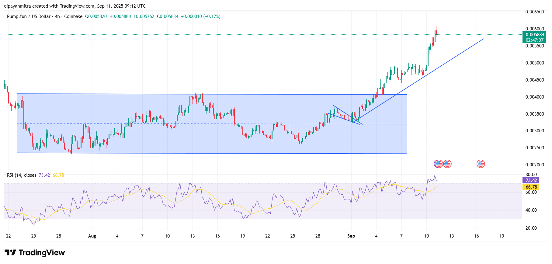This screenshot has height=264, width=552.
Task: Click the green current price label 0.005834
Action: point(535,35)
